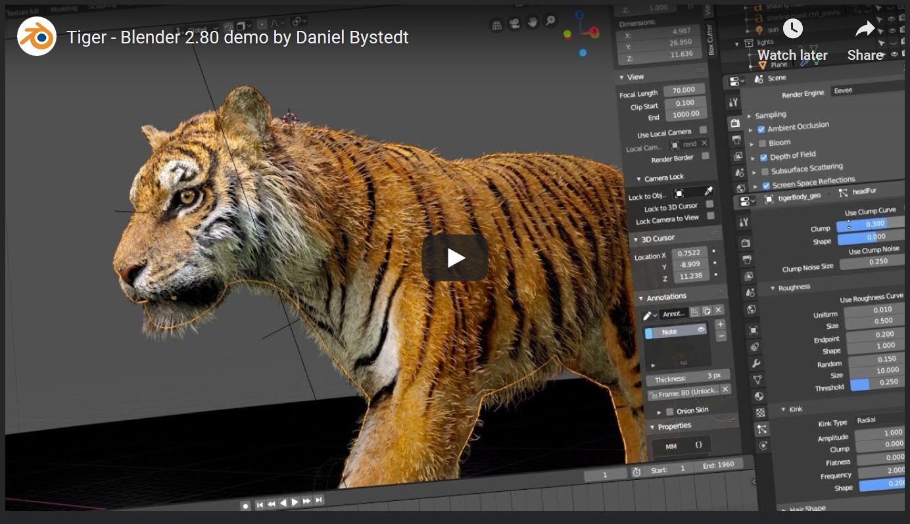Disable the Depth of Field checkbox
The width and height of the screenshot is (910, 524).
(763, 158)
